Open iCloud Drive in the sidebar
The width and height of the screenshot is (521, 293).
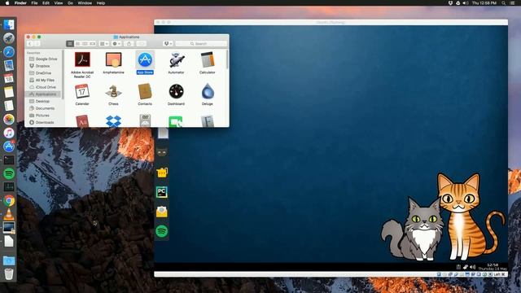click(x=43, y=87)
